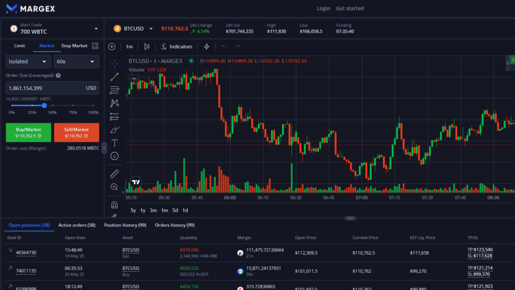Select the pattern drawing tool
Screen dimensions: 515x290
[114, 103]
